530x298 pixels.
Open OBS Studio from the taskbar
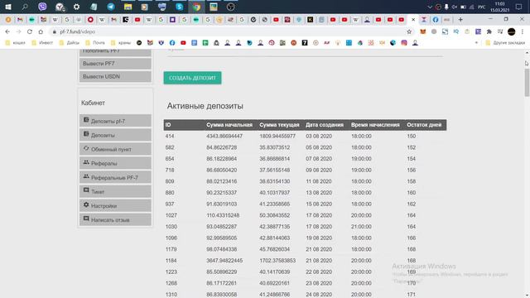click(x=230, y=7)
